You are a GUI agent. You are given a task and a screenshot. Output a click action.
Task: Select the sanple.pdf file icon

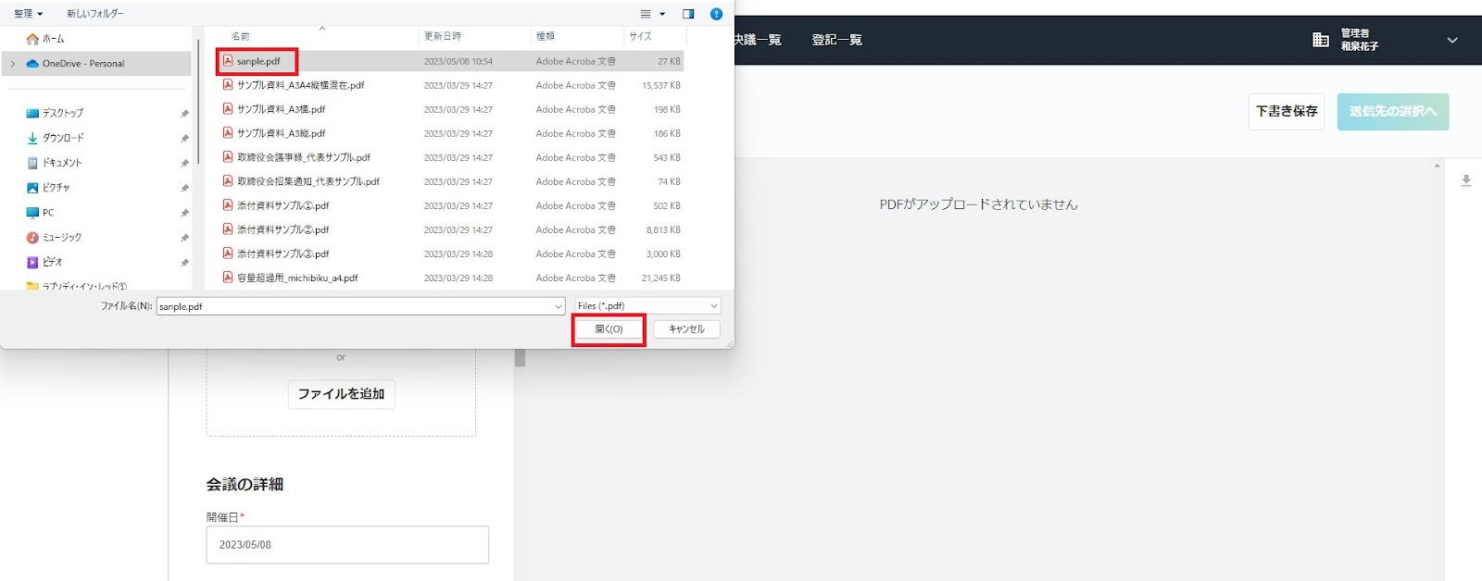click(x=228, y=61)
